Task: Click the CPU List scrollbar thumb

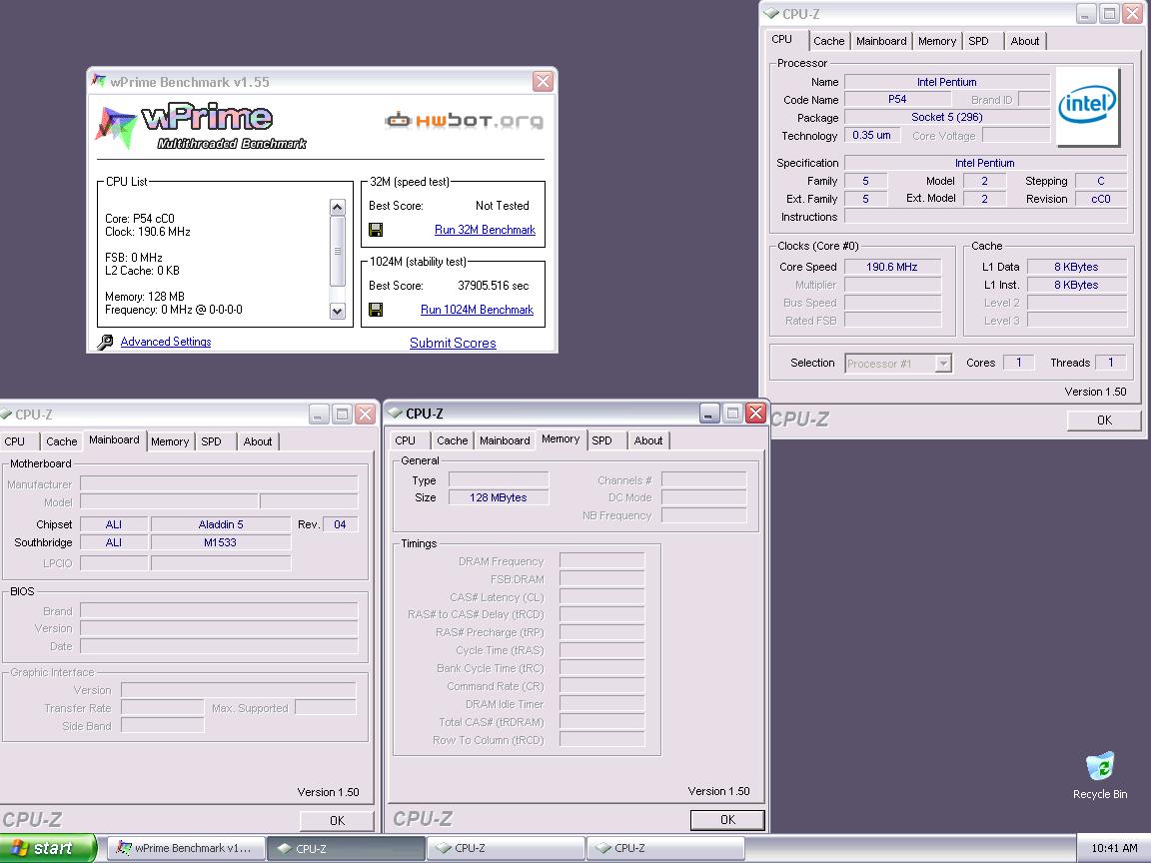Action: pyautogui.click(x=337, y=251)
